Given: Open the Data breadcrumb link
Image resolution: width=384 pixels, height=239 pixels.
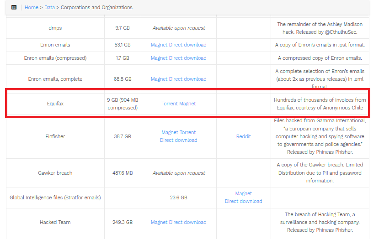Looking at the screenshot, I should tap(49, 7).
